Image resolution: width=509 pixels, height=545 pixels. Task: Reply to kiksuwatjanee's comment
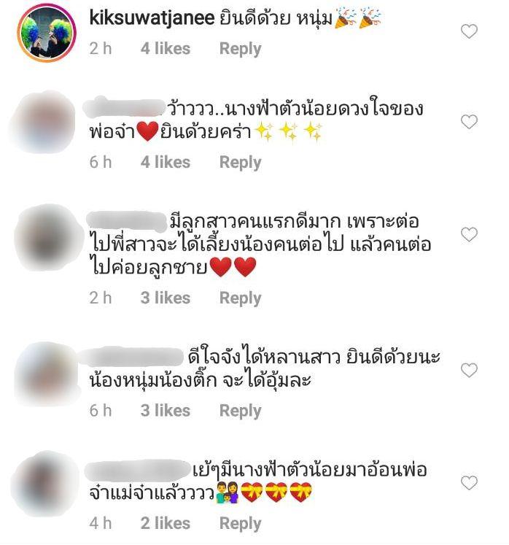240,49
